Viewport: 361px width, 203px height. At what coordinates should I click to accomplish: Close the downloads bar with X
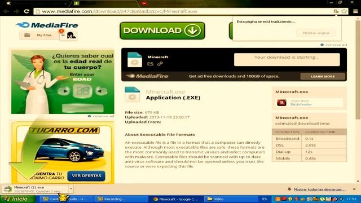pos(354,189)
